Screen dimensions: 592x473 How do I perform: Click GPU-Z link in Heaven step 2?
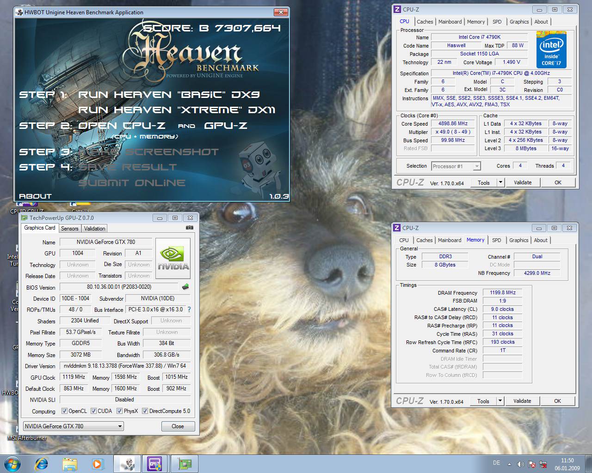(x=226, y=126)
